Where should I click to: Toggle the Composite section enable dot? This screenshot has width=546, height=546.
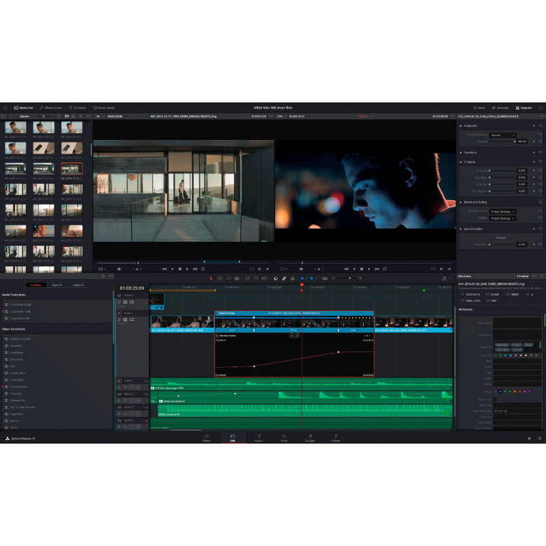pyautogui.click(x=461, y=126)
